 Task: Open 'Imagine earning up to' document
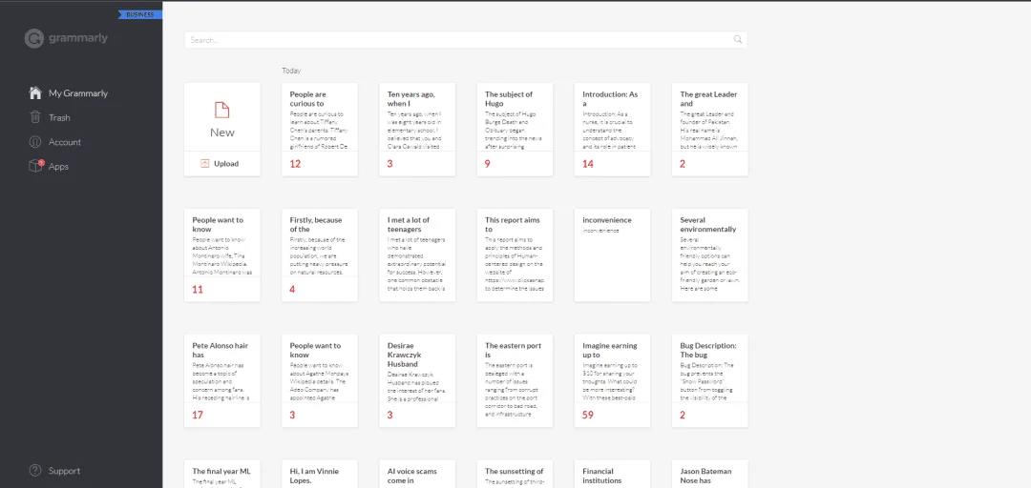point(612,381)
